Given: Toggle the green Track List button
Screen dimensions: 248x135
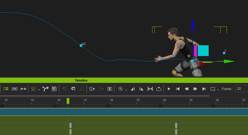Looking at the screenshot, I should (6, 89).
